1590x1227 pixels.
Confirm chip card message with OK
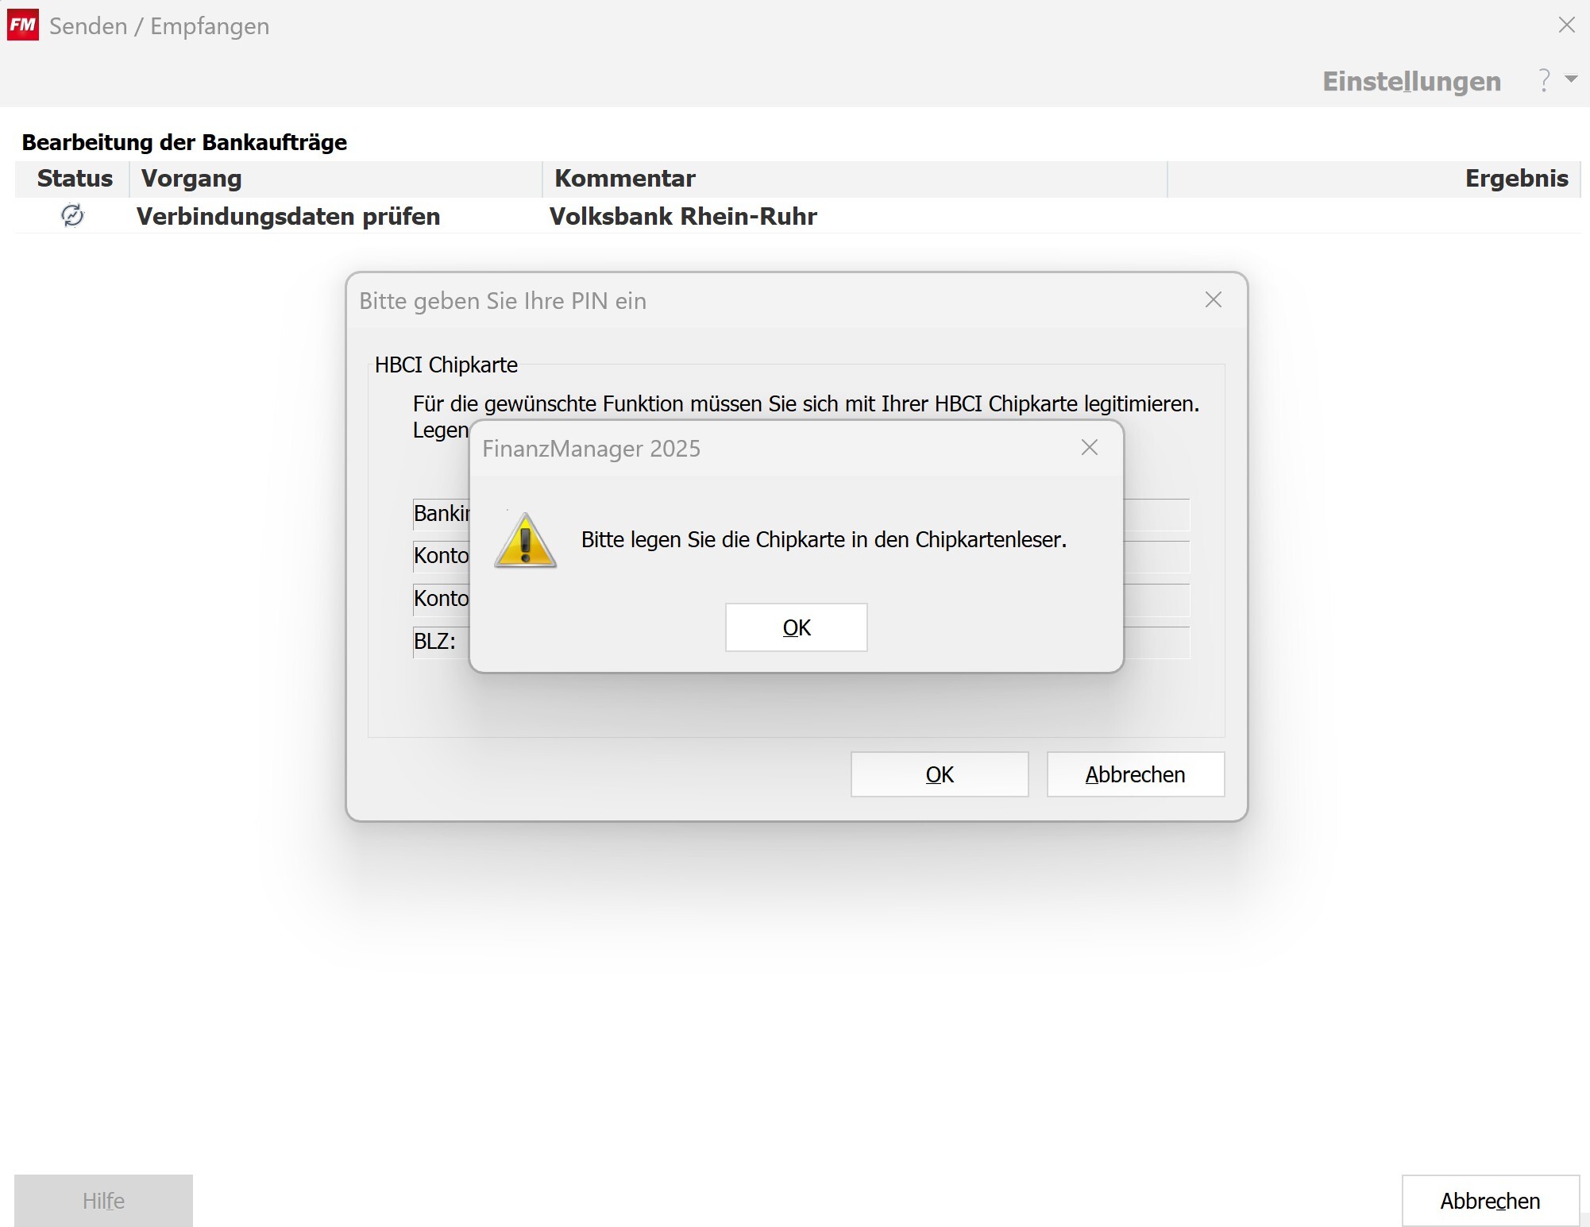click(796, 627)
